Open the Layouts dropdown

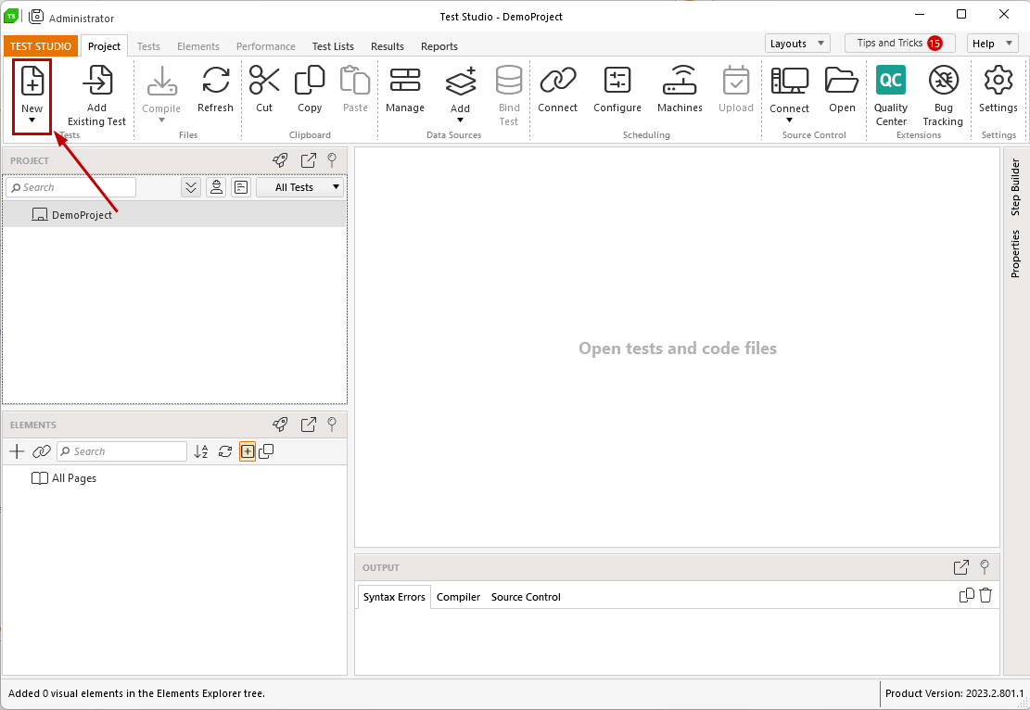tap(797, 44)
